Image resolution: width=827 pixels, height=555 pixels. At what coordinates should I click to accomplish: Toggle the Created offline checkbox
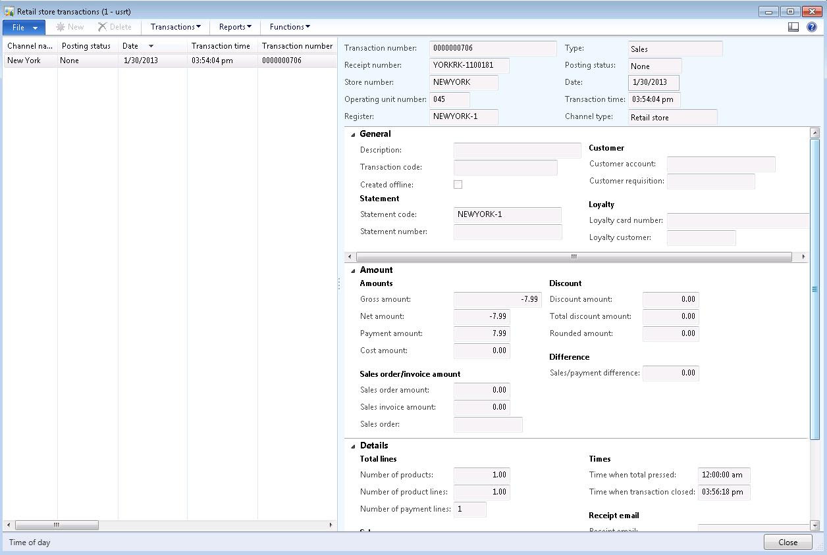(x=458, y=185)
